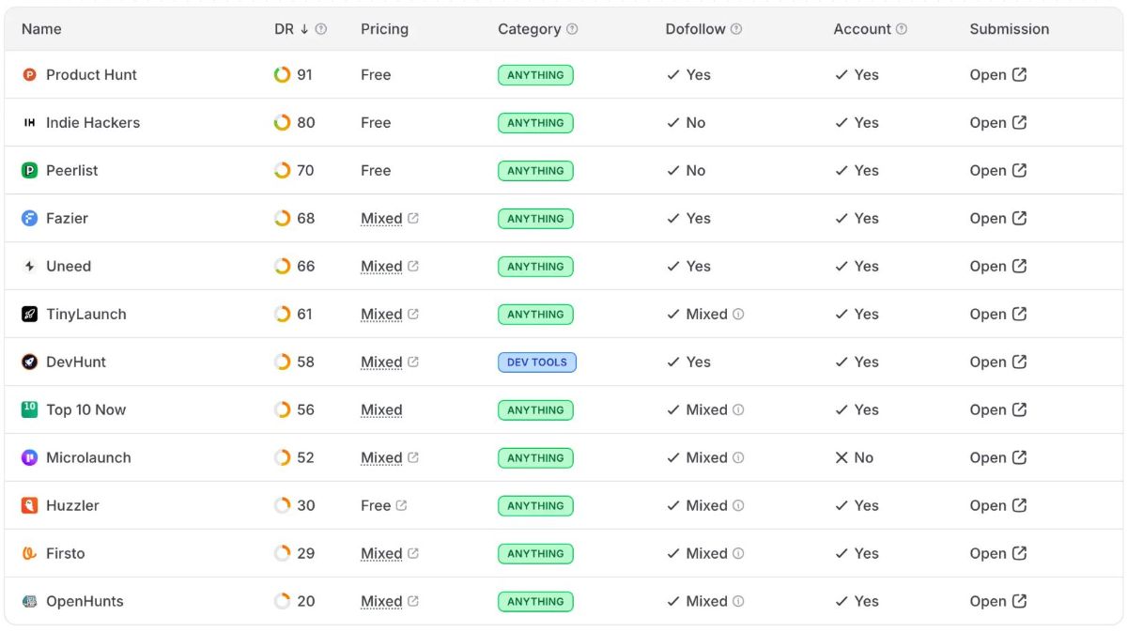Screen dimensions: 1127x632
Task: Open the OpenHunts submission link
Action: (x=997, y=601)
